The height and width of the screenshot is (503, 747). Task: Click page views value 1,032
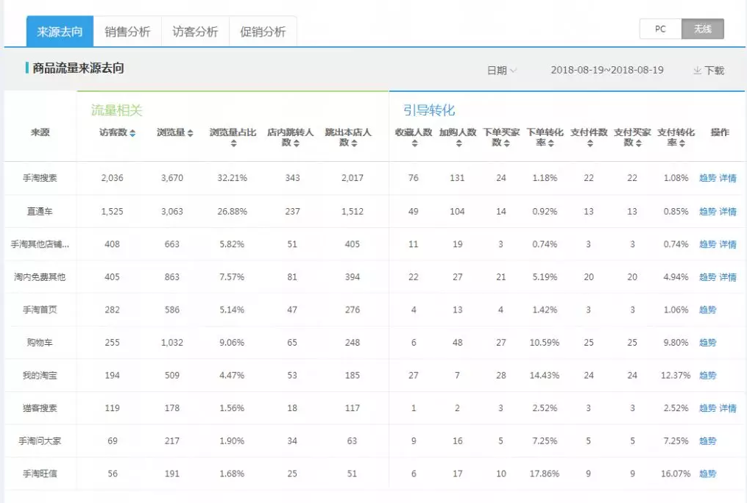click(x=172, y=343)
